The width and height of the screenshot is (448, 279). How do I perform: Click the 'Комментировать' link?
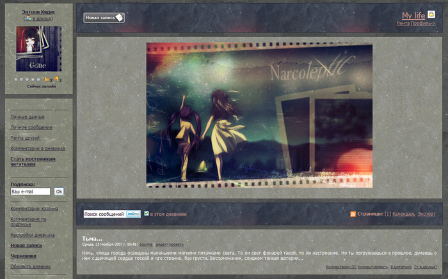373,267
